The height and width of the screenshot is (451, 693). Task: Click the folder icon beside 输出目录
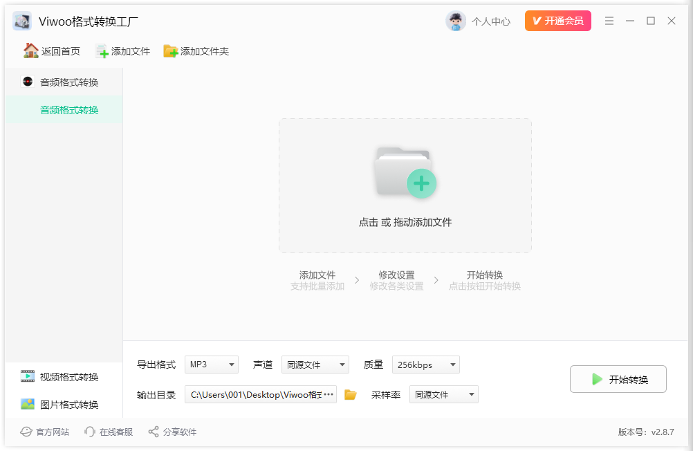[x=350, y=394]
